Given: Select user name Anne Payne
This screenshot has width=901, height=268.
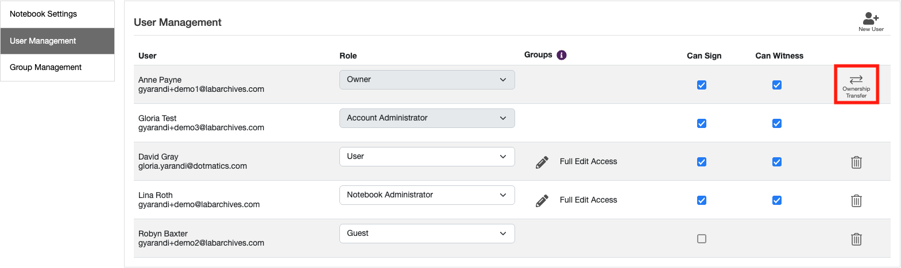Looking at the screenshot, I should pyautogui.click(x=160, y=80).
